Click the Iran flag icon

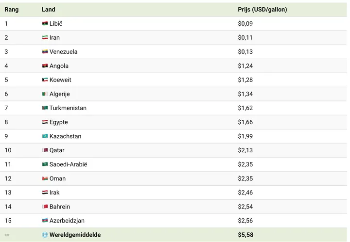tap(45, 38)
